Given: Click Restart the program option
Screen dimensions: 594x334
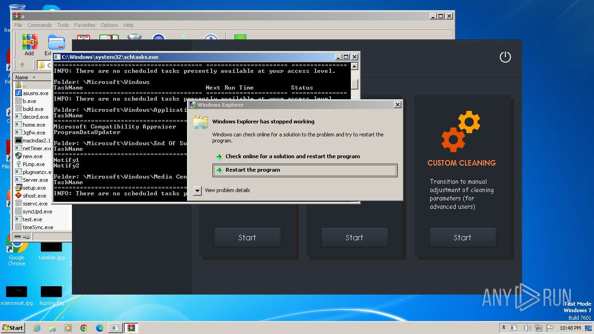Looking at the screenshot, I should pos(305,170).
